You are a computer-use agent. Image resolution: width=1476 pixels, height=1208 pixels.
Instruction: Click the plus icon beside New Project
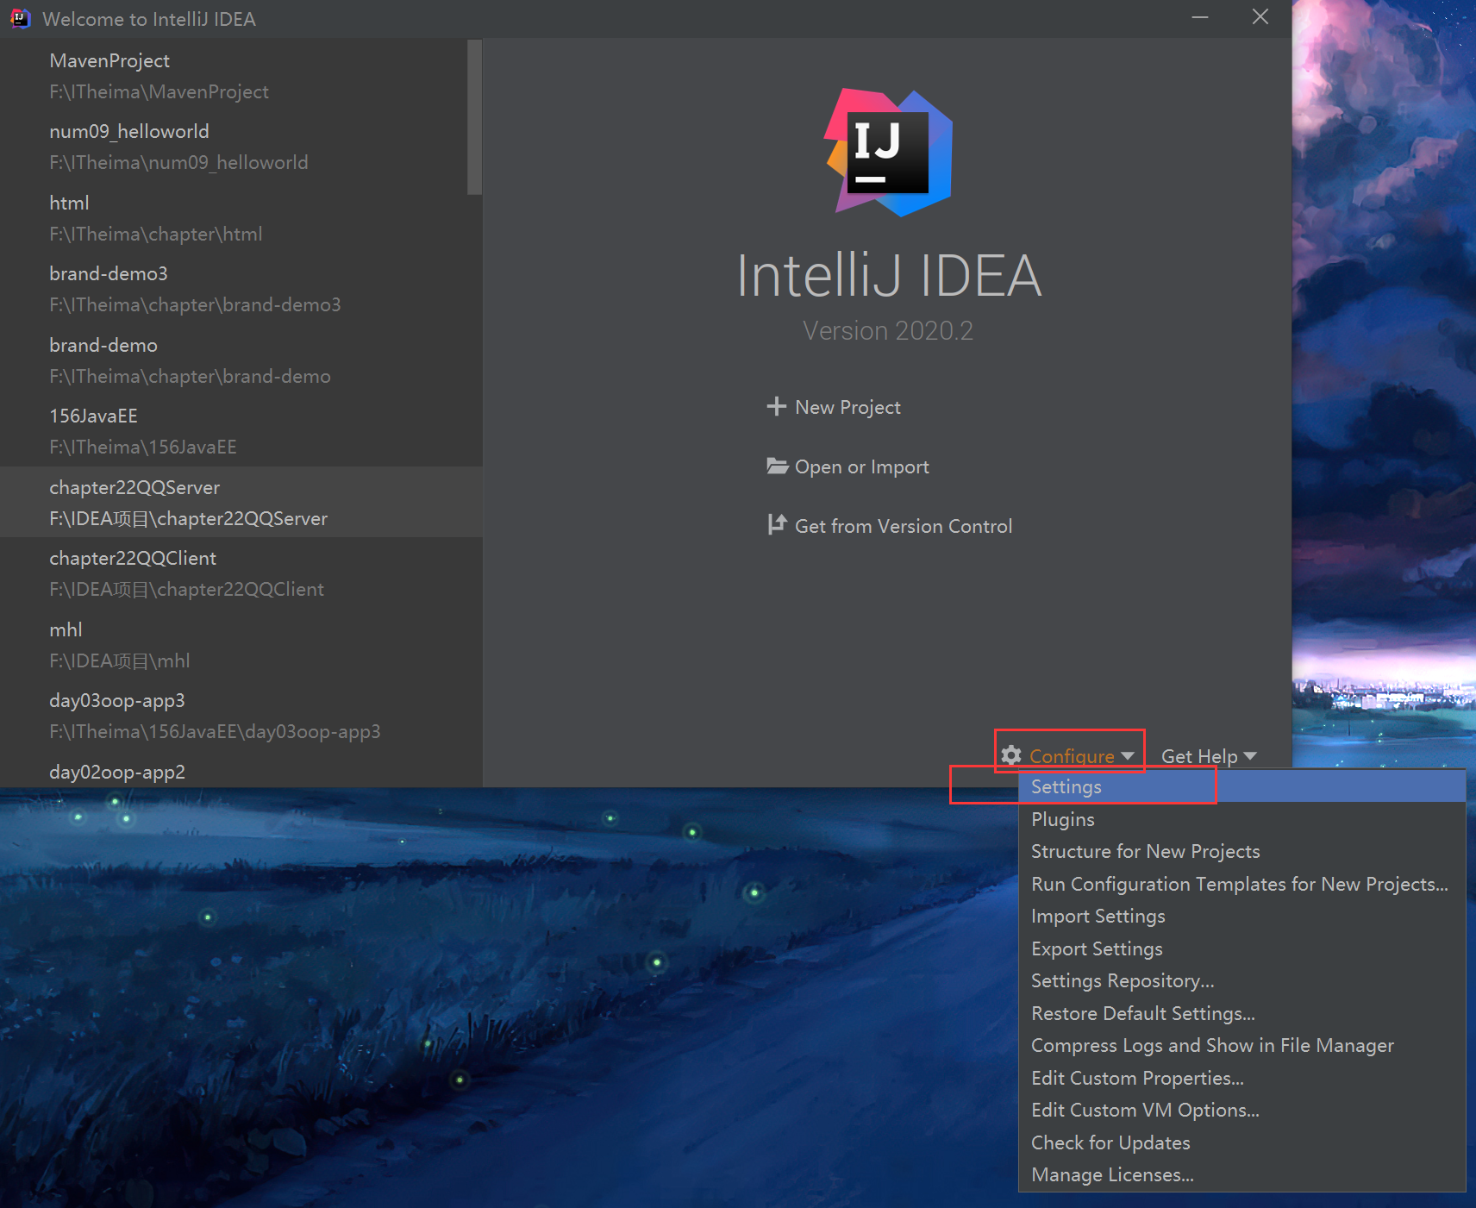coord(776,406)
